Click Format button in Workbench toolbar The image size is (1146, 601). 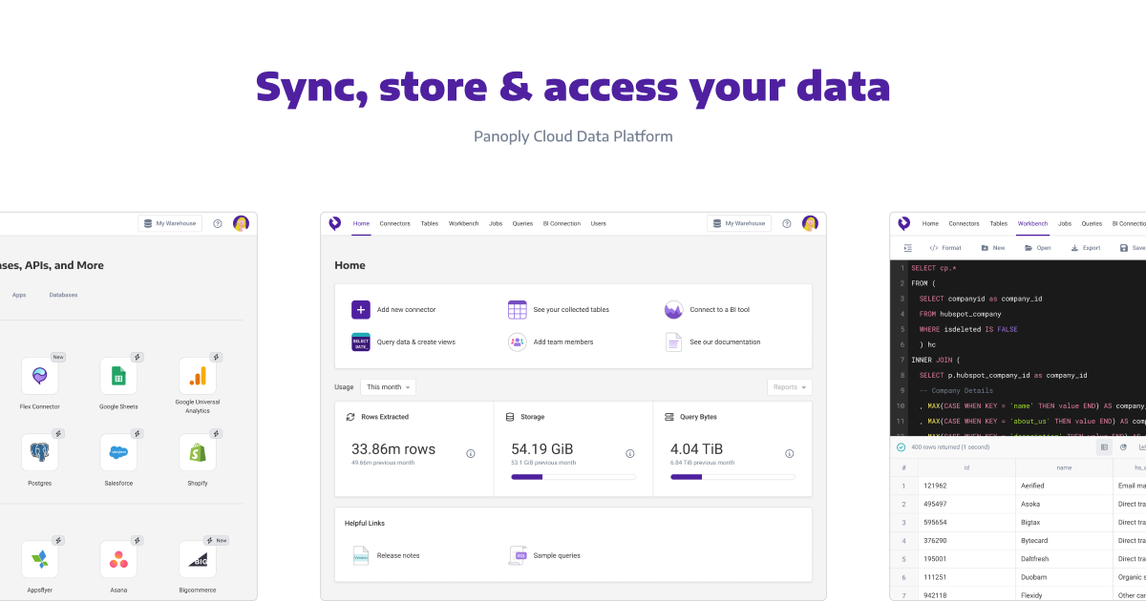pyautogui.click(x=945, y=248)
